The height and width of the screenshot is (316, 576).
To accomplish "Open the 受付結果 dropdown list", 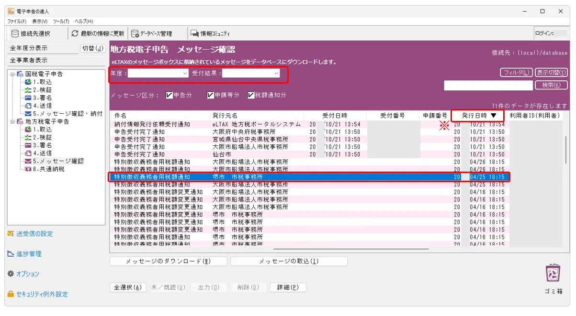I will click(276, 74).
